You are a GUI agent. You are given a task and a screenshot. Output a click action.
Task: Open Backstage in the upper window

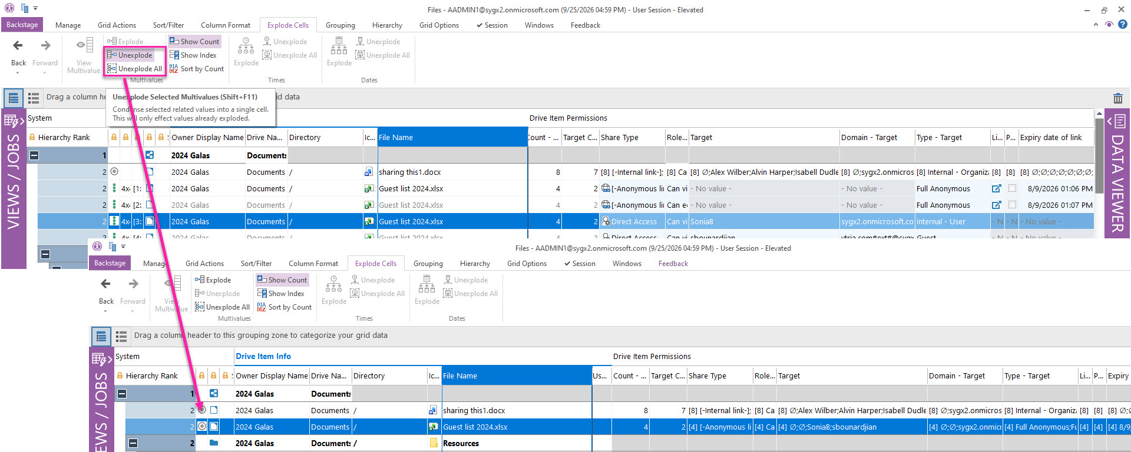coord(22,25)
